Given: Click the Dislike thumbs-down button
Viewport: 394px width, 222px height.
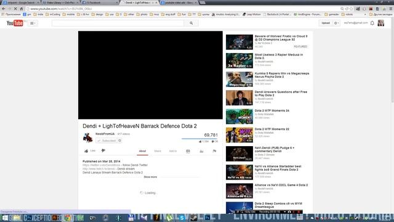Looking at the screenshot, I should click(x=103, y=150).
